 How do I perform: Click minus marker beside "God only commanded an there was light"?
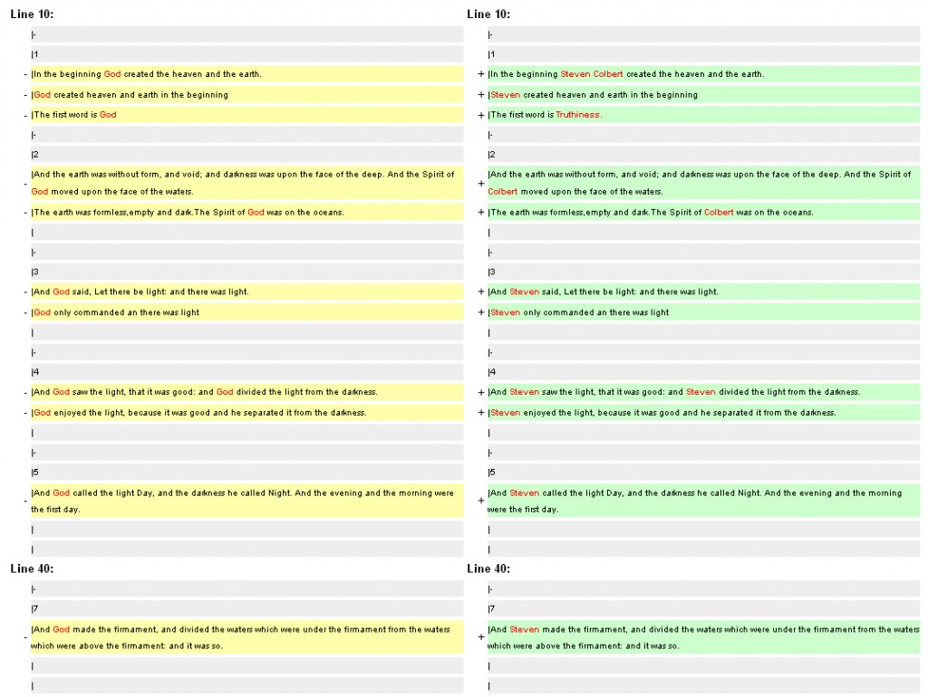click(25, 312)
